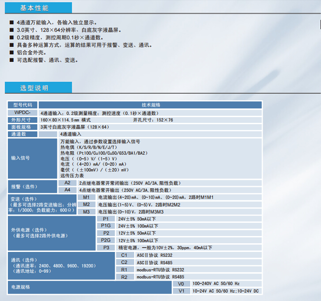Choose the A2 alarm option code

[x=68, y=183]
